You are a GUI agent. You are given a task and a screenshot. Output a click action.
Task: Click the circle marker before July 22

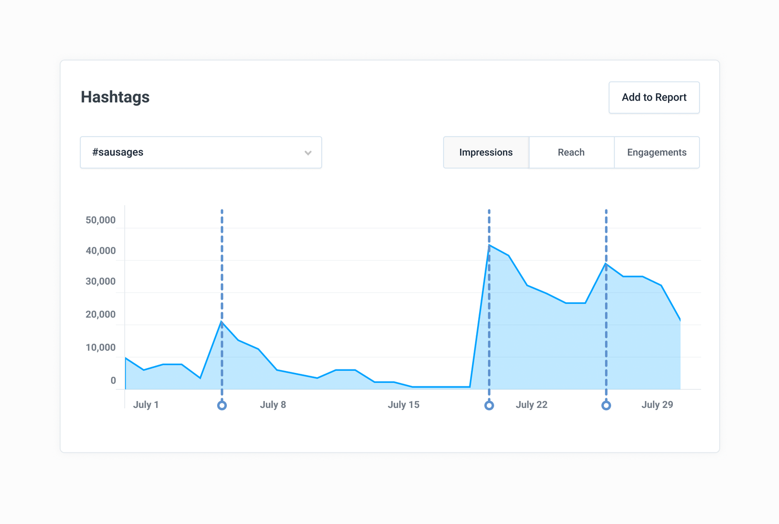pos(489,405)
